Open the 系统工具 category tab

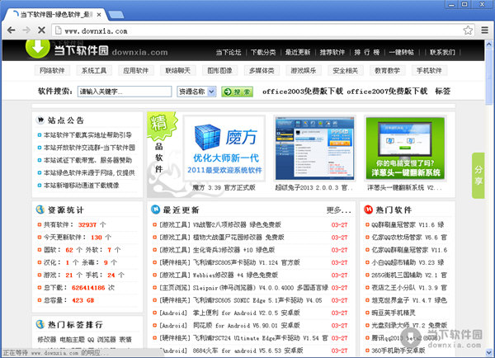click(93, 71)
